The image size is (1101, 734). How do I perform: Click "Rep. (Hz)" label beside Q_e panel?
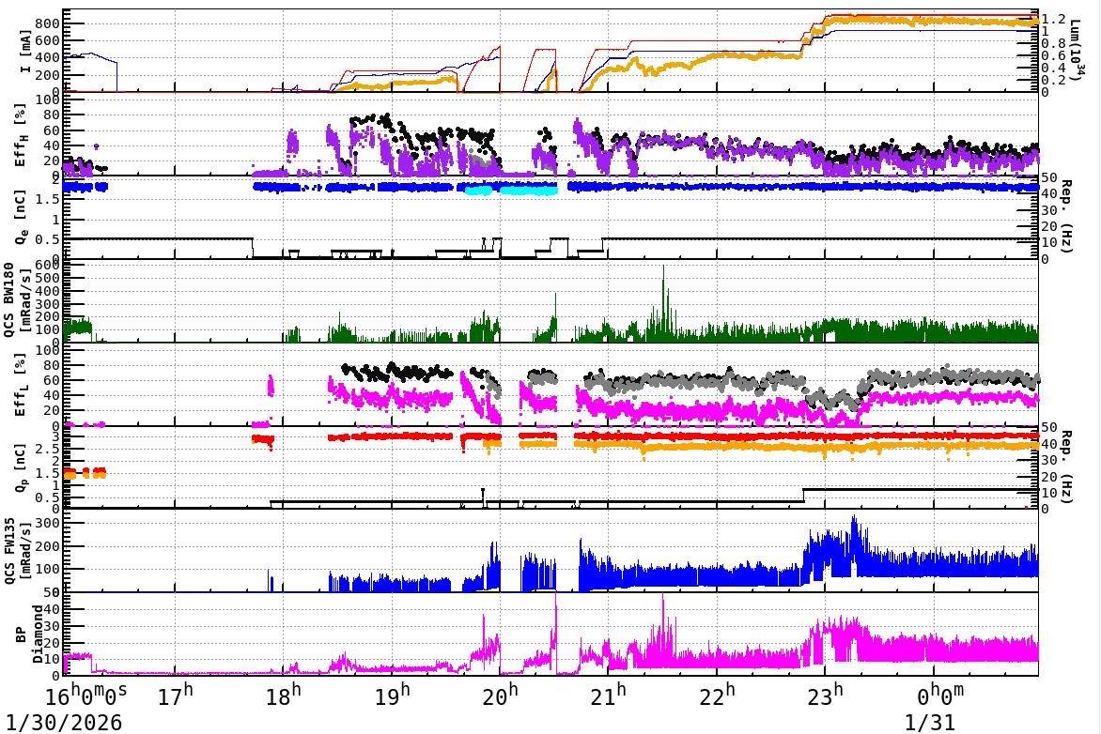tap(1066, 217)
